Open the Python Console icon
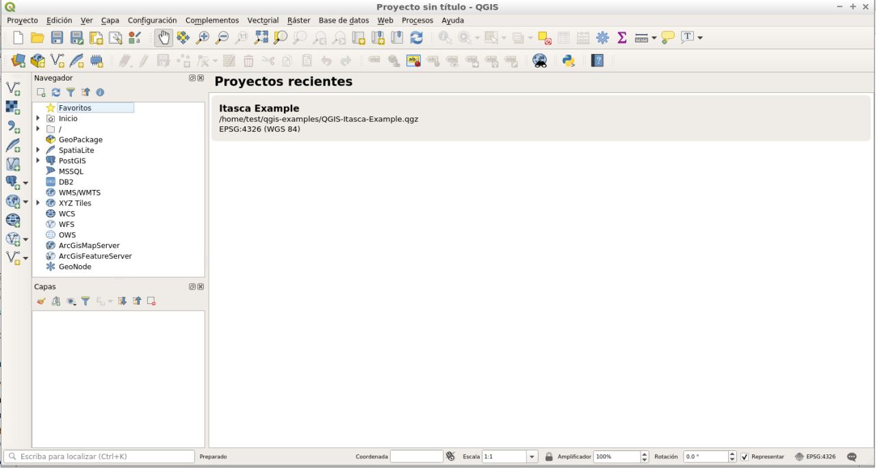This screenshot has width=876, height=468. (569, 61)
